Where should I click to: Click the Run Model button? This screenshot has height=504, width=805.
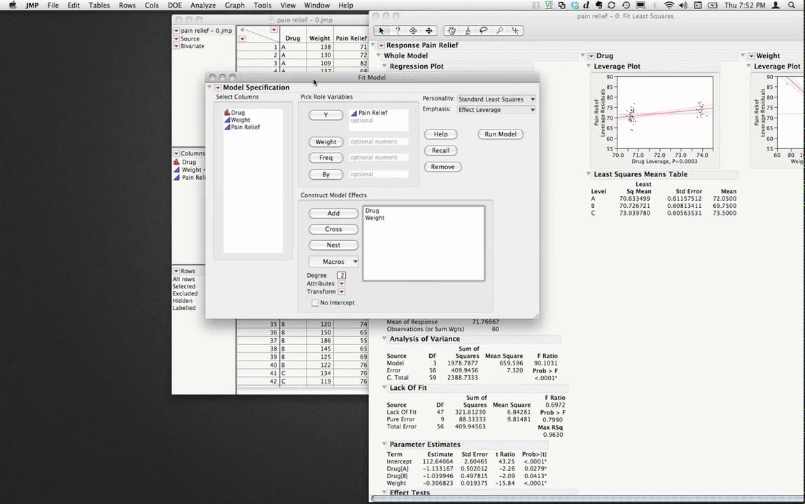[500, 134]
